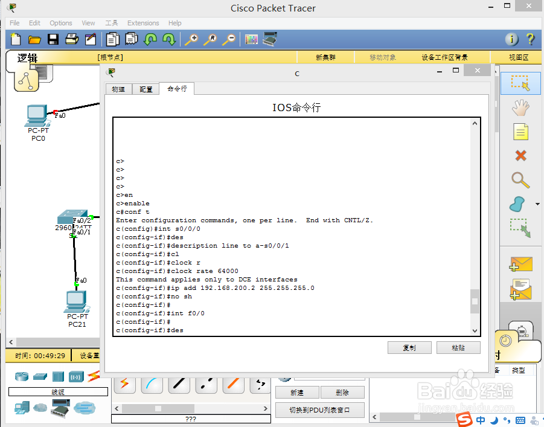Click the IOS terminal scrollbar down arrow

(475, 331)
